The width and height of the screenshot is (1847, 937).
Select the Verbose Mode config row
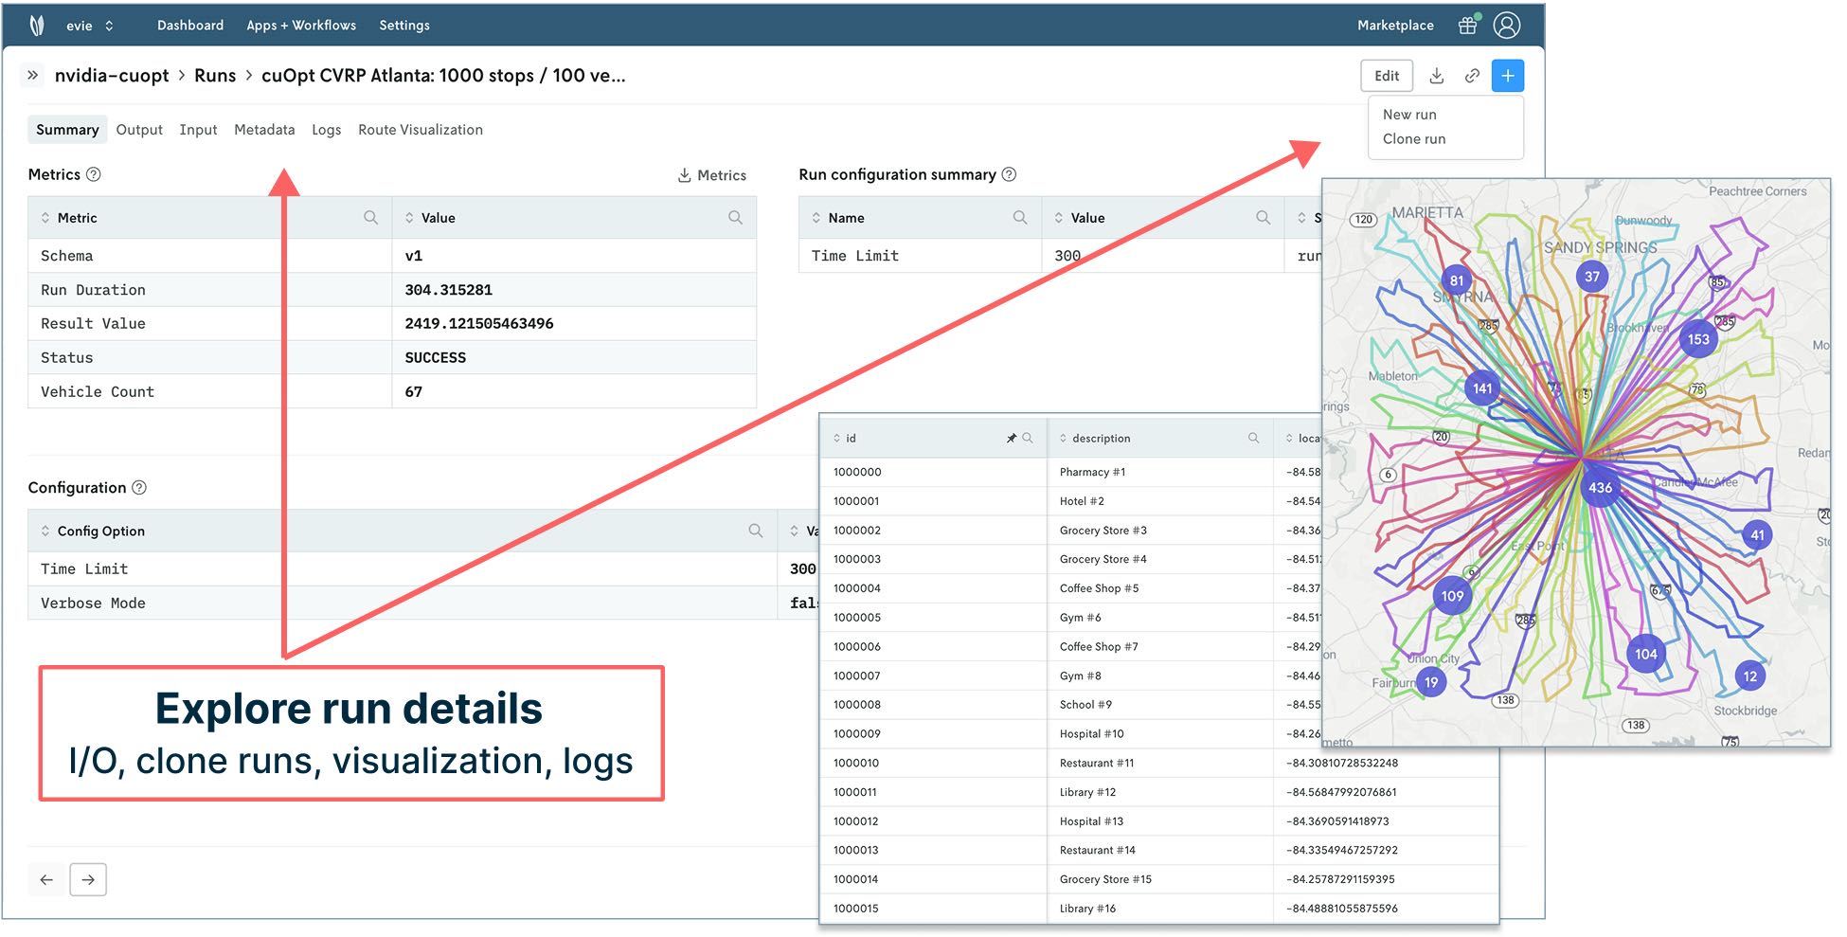tap(423, 604)
